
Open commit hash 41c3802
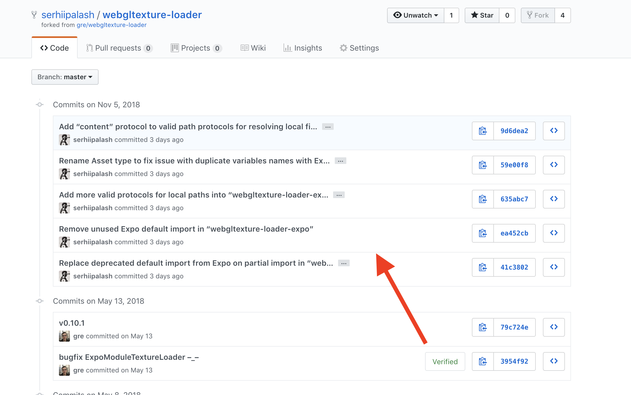(515, 267)
